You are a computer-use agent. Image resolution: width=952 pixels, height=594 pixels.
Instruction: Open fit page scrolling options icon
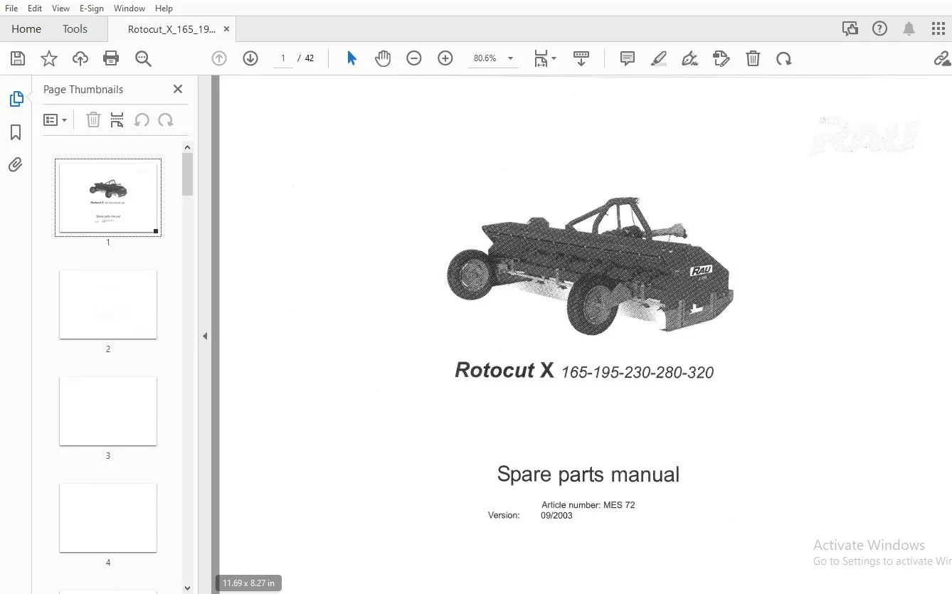coord(545,58)
